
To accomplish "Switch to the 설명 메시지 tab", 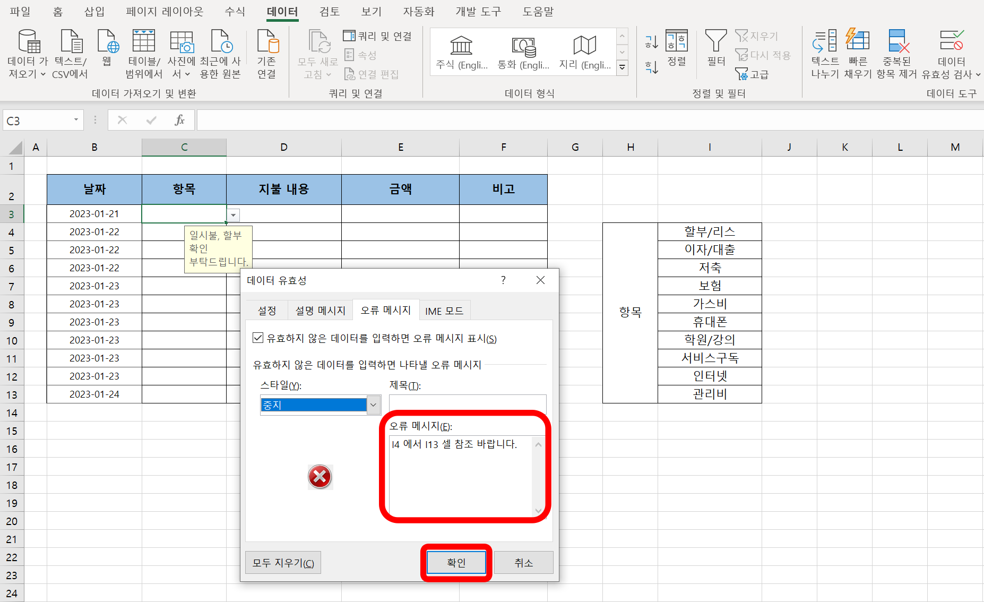I will 320,311.
